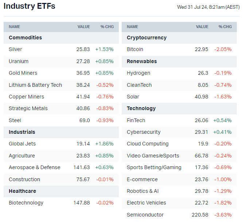Viewport: 243px width, 222px height.
Task: Select Video Games/eSports ETF
Action: [x=153, y=156]
